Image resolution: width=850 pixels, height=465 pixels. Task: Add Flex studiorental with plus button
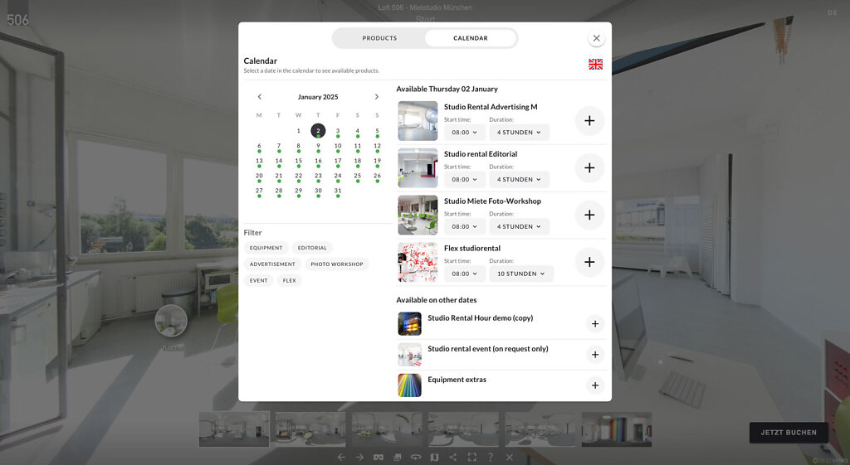[x=589, y=262]
